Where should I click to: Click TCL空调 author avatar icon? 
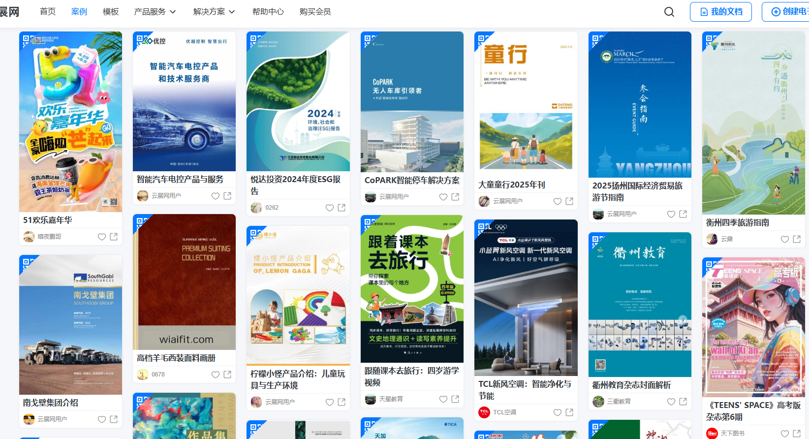point(484,412)
